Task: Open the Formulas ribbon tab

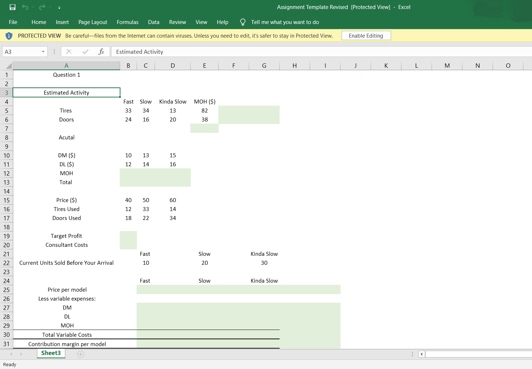Action: point(128,22)
